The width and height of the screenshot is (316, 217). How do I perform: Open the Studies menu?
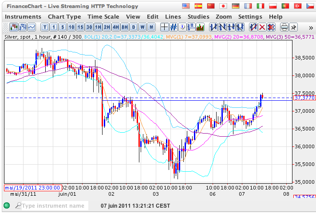[x=198, y=16]
